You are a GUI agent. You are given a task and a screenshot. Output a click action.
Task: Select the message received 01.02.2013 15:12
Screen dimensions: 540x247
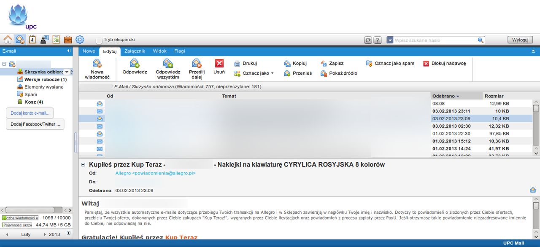coord(306,141)
